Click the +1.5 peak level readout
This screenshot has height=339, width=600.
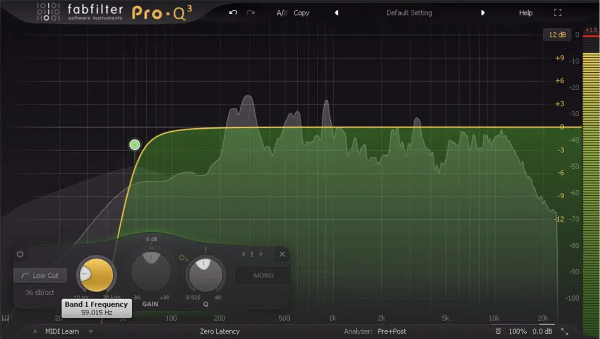click(591, 30)
